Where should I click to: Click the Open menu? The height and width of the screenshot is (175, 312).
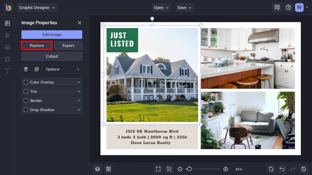coord(161,8)
